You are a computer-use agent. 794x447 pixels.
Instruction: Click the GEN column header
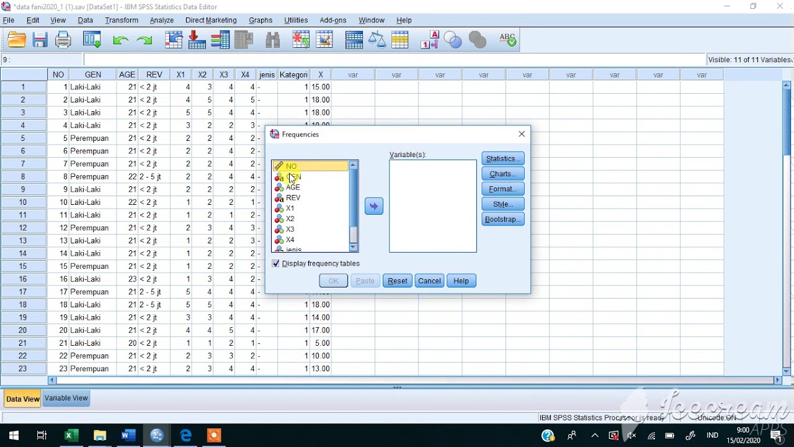(93, 74)
